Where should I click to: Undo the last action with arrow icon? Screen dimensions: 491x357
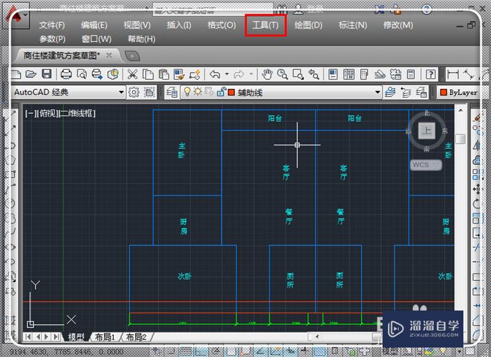(215, 74)
